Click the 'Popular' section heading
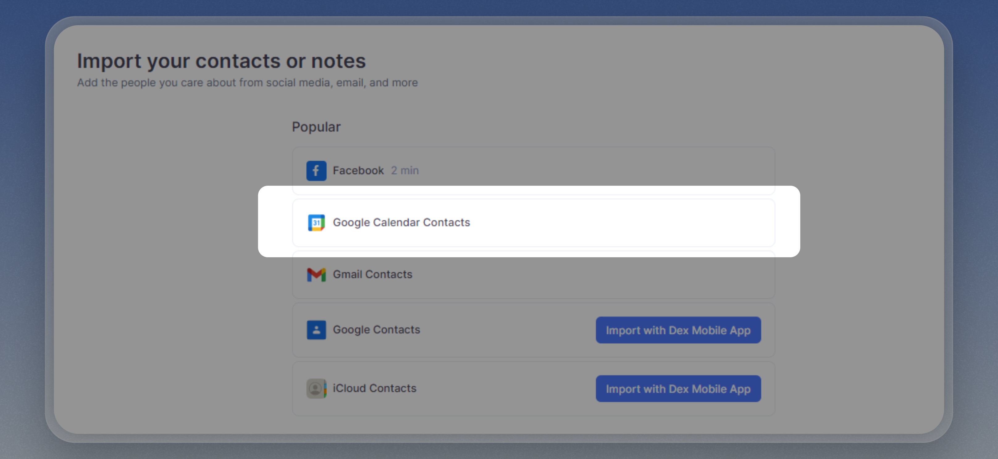 pos(316,127)
